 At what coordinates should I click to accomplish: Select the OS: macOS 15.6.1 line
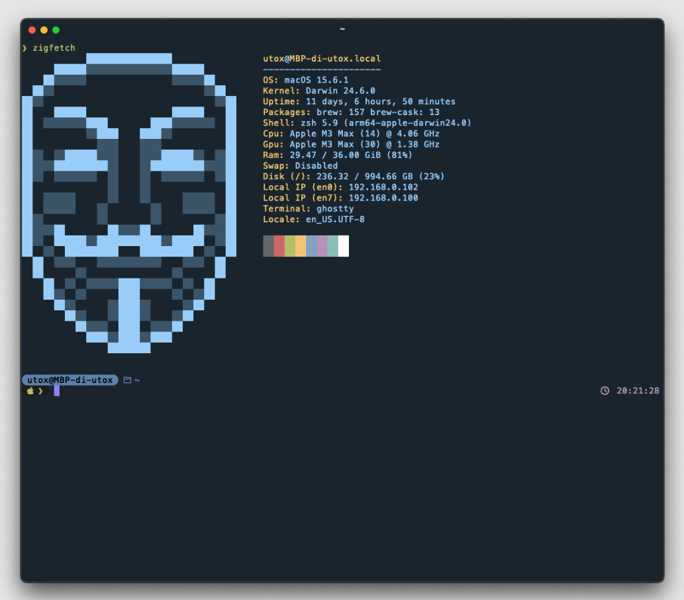pos(305,80)
